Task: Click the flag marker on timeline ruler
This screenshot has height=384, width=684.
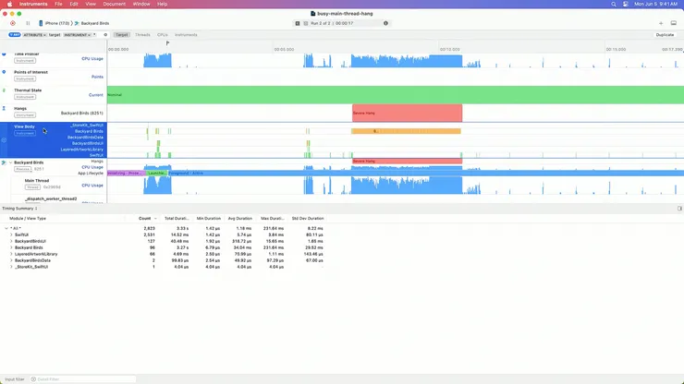Action: 167,43
